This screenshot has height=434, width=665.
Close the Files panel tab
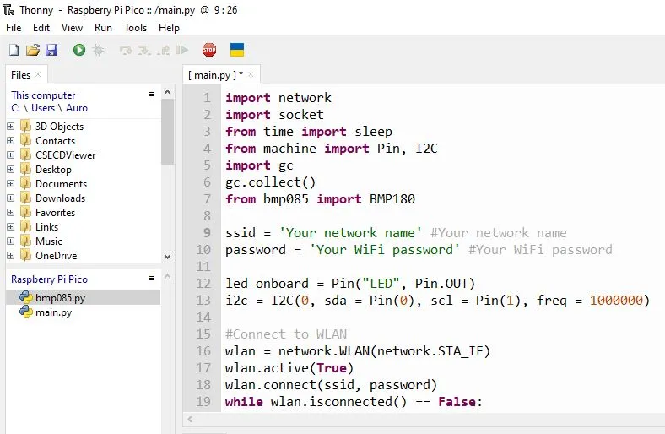pyautogui.click(x=38, y=74)
